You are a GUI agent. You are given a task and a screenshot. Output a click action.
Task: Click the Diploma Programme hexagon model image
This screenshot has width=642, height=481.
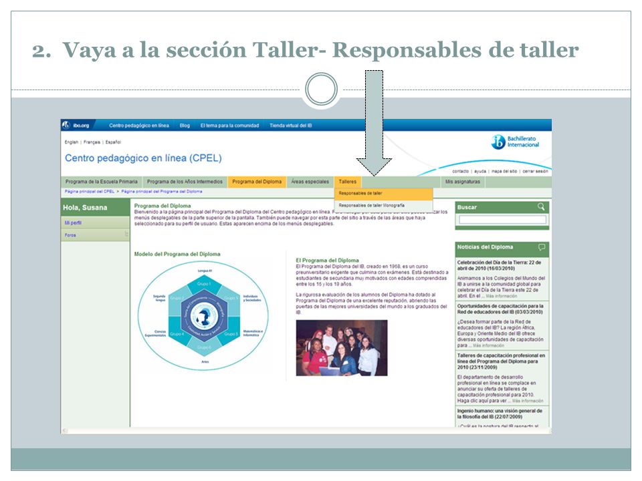(203, 315)
